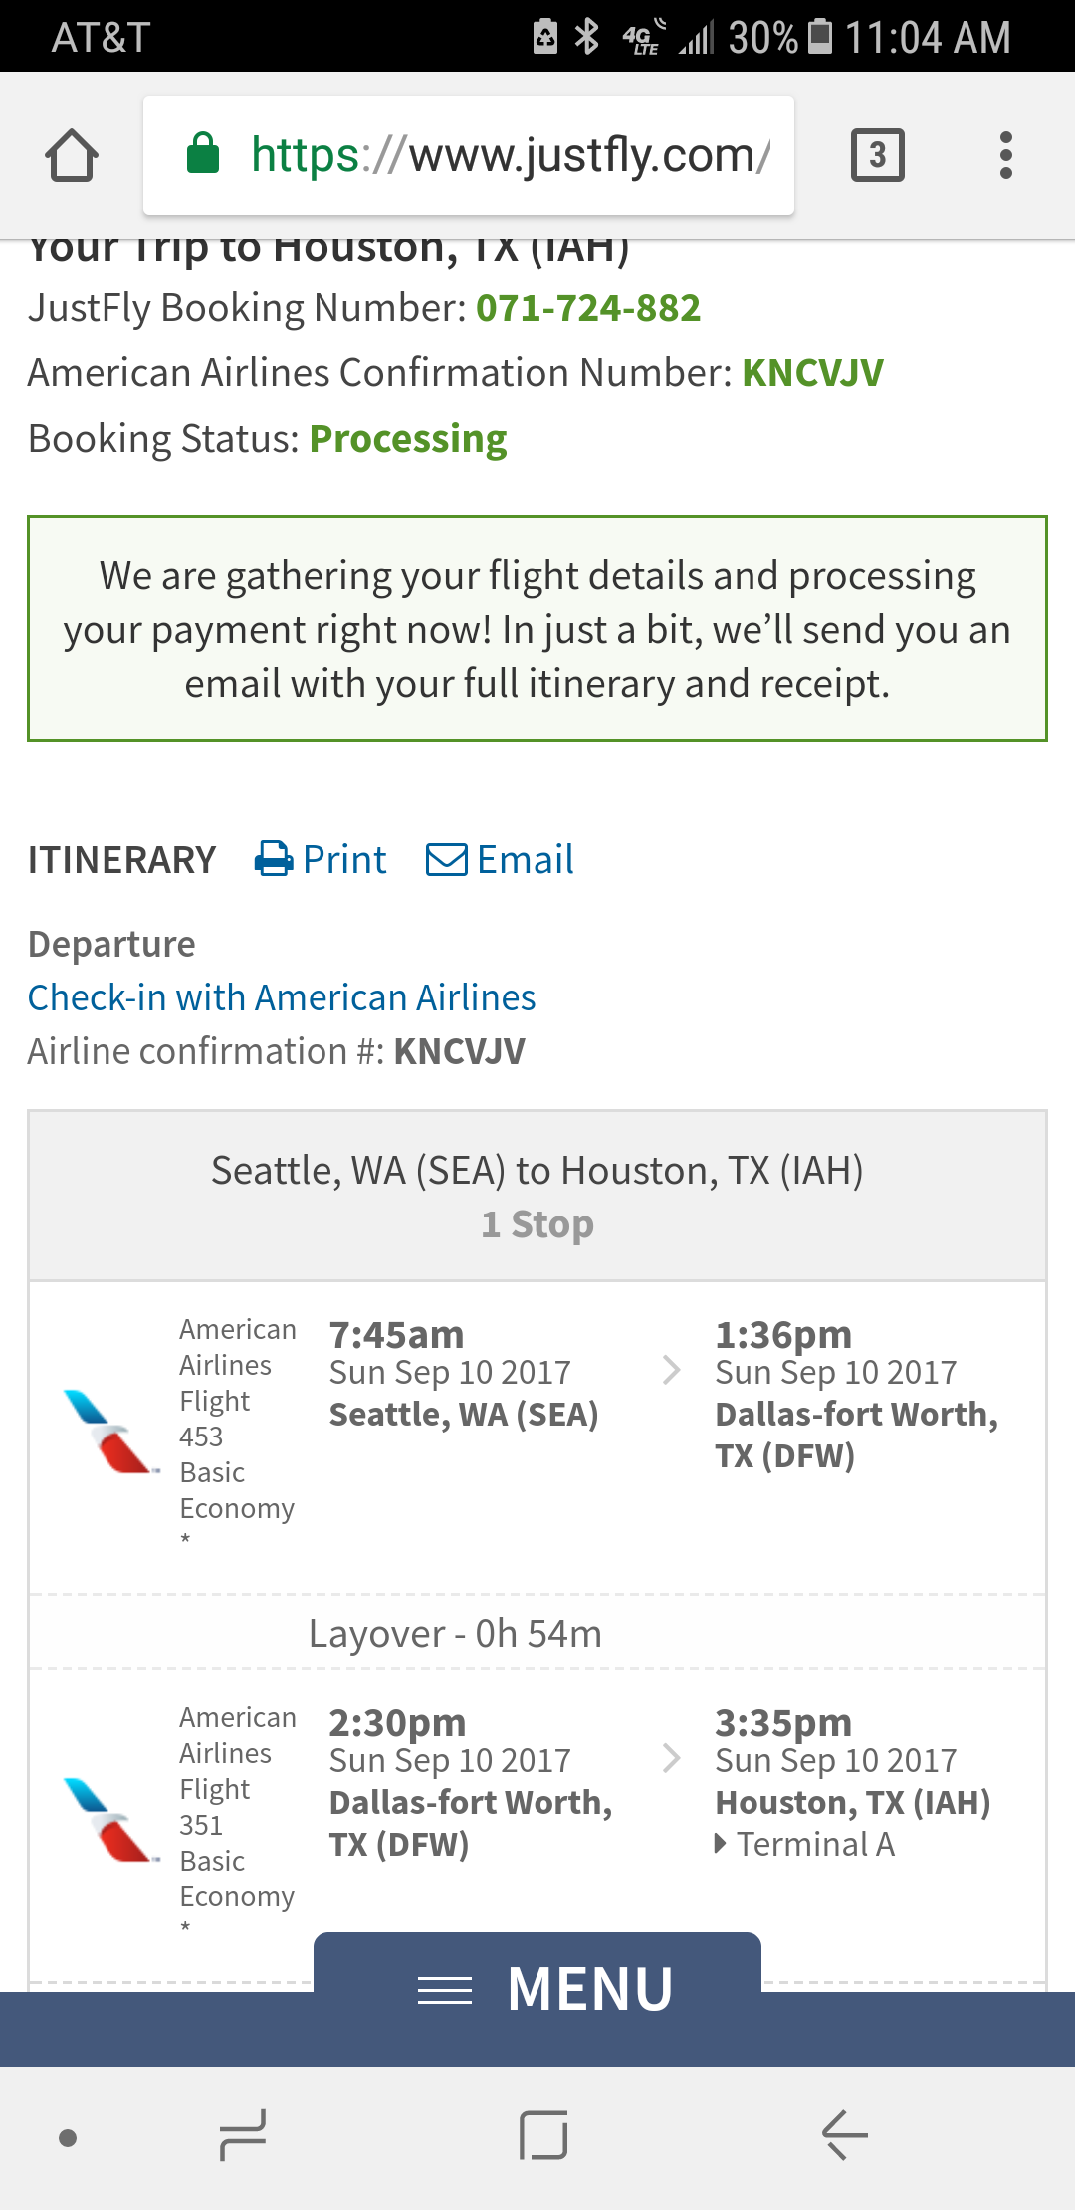Tap the envelope icon beside Email

[447, 859]
